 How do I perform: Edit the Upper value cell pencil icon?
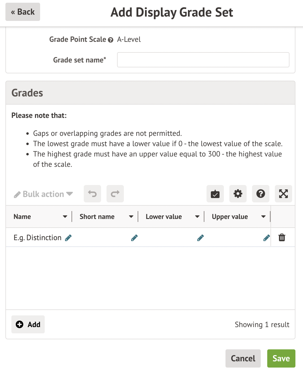[x=267, y=238]
